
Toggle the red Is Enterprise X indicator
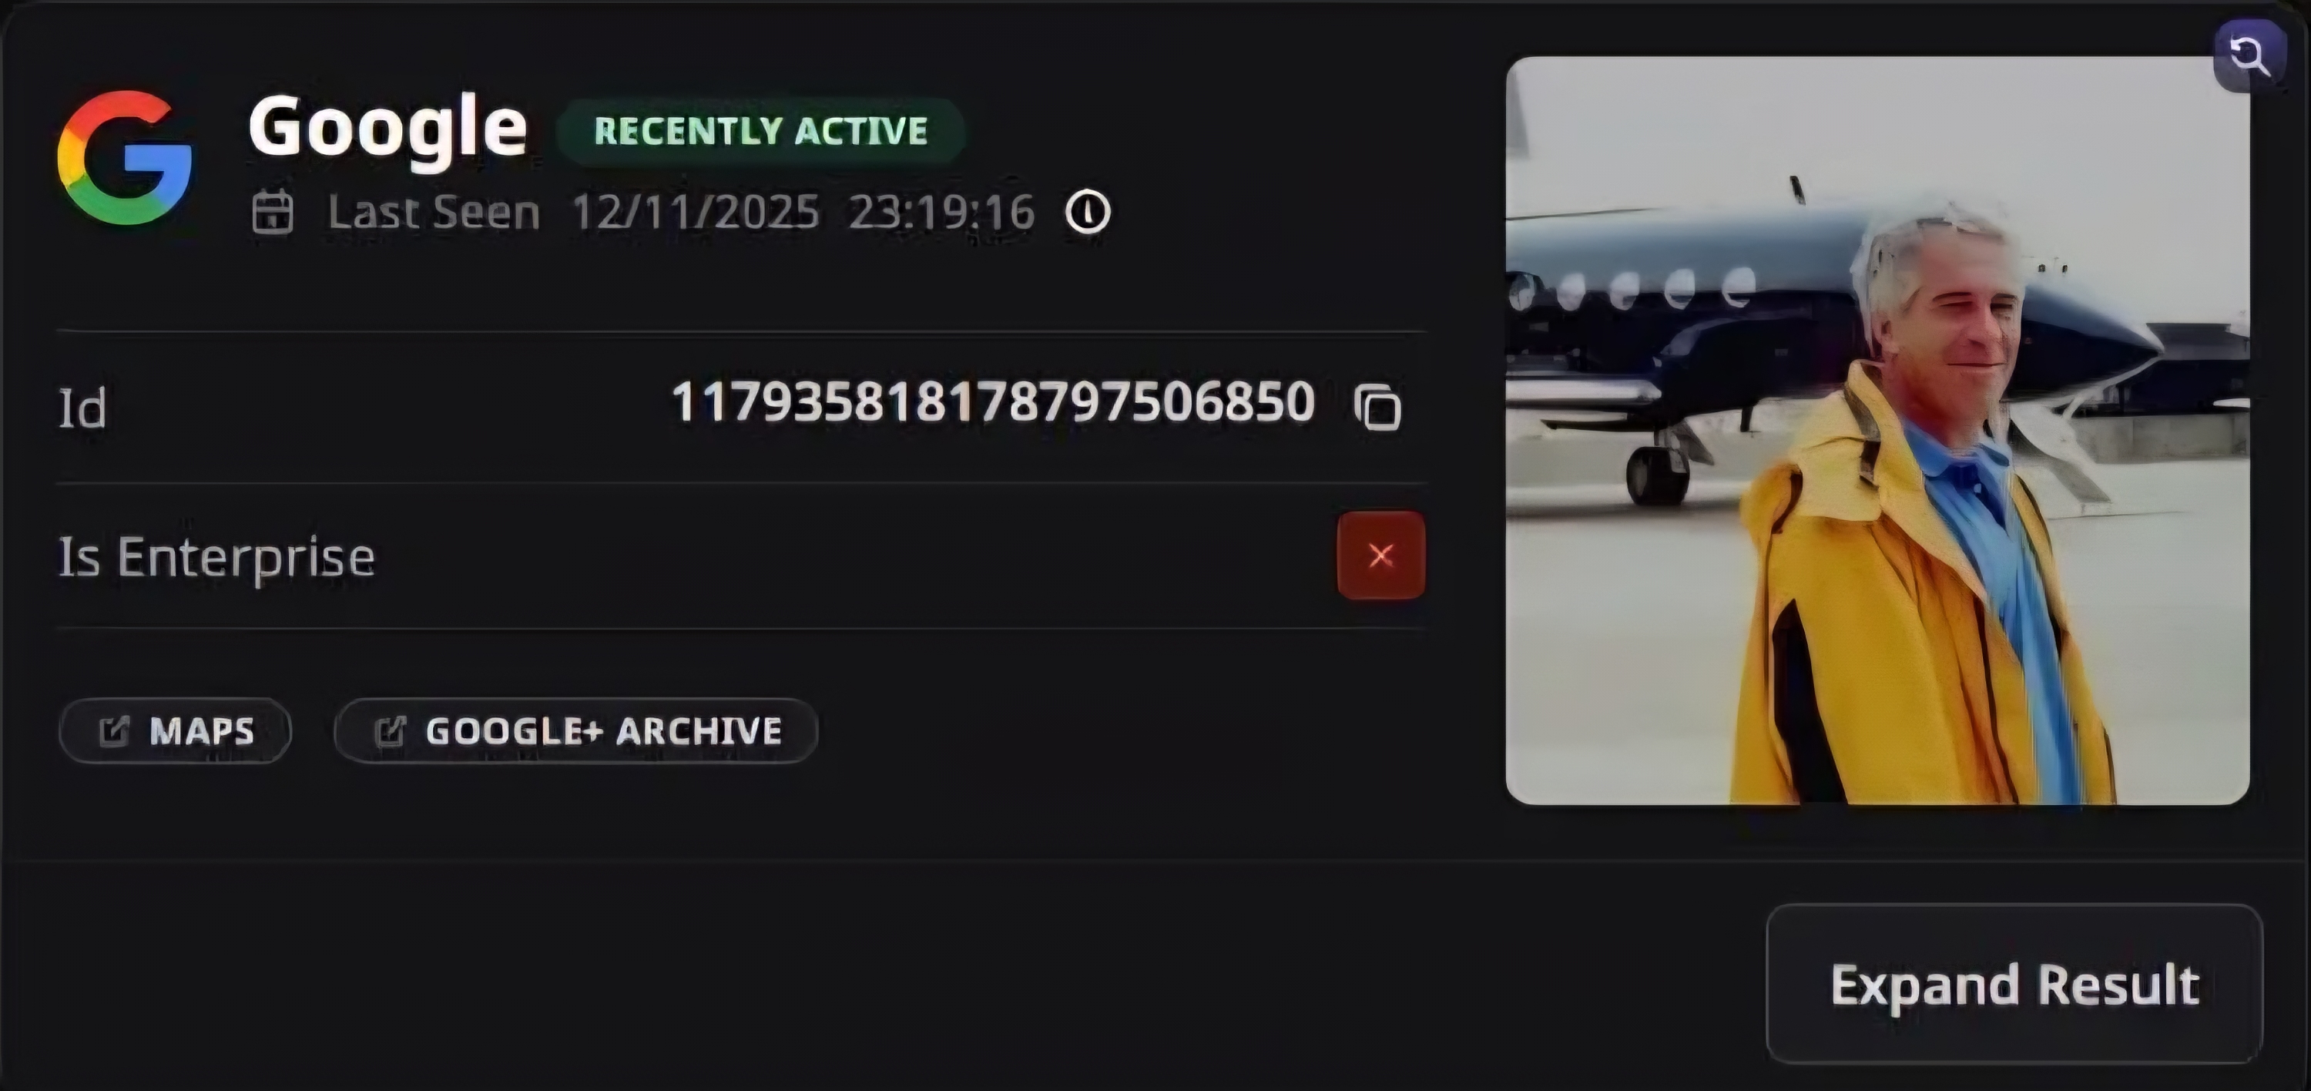(x=1380, y=556)
